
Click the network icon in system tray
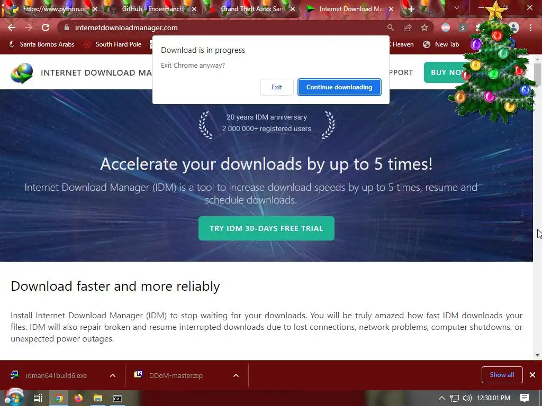tap(455, 398)
